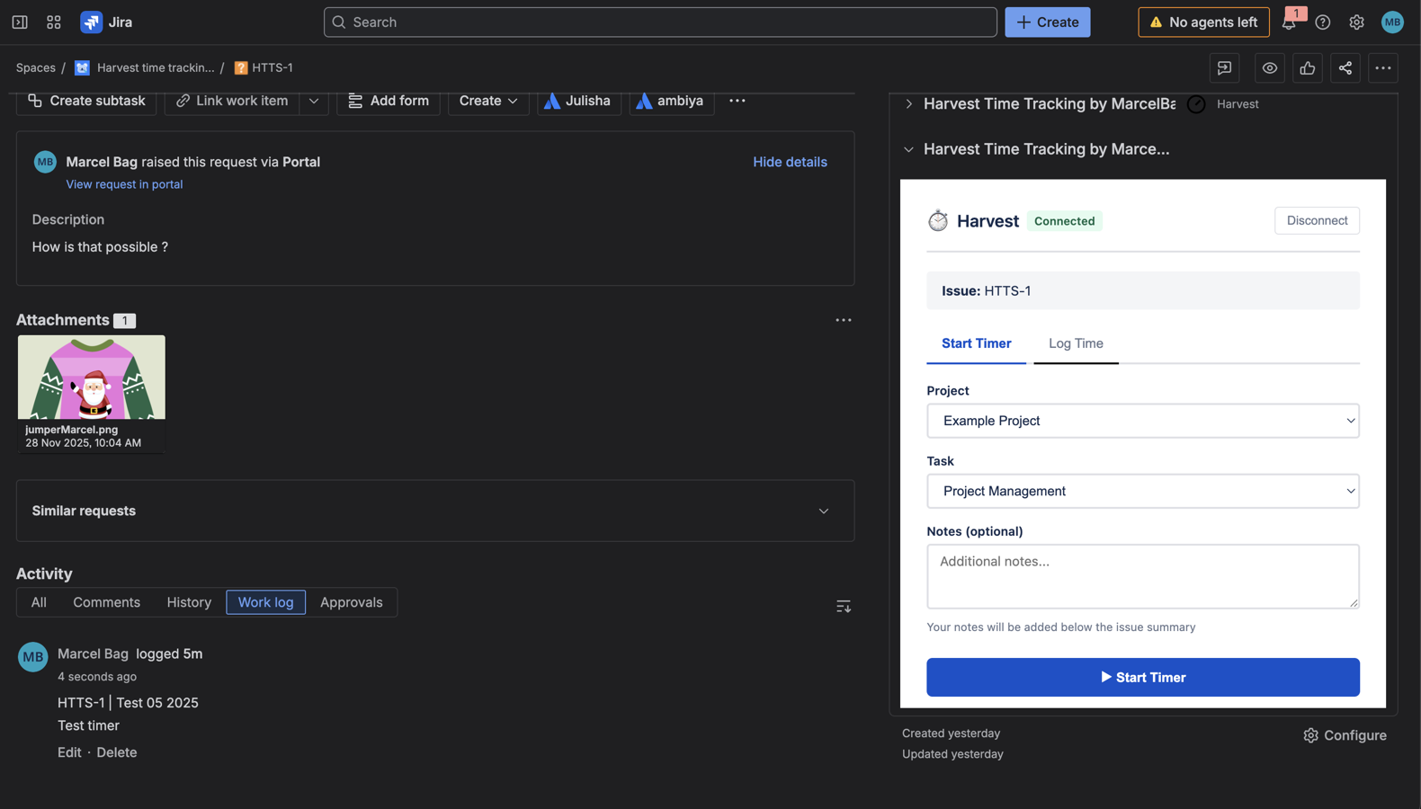The width and height of the screenshot is (1421, 809).
Task: Collapse the second Harvest Time Tracking panel
Action: 909,149
